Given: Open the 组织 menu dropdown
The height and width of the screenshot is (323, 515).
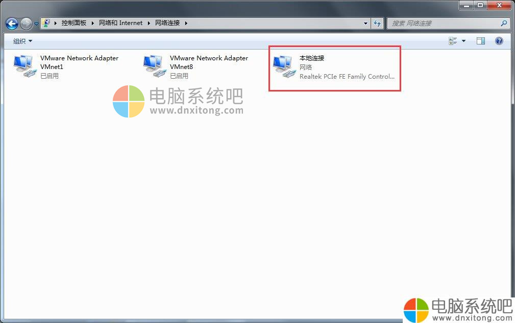Looking at the screenshot, I should 22,41.
